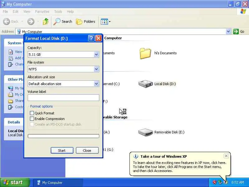This screenshot has height=187, width=249.
Task: Open the View menu
Action: pos(27,12)
